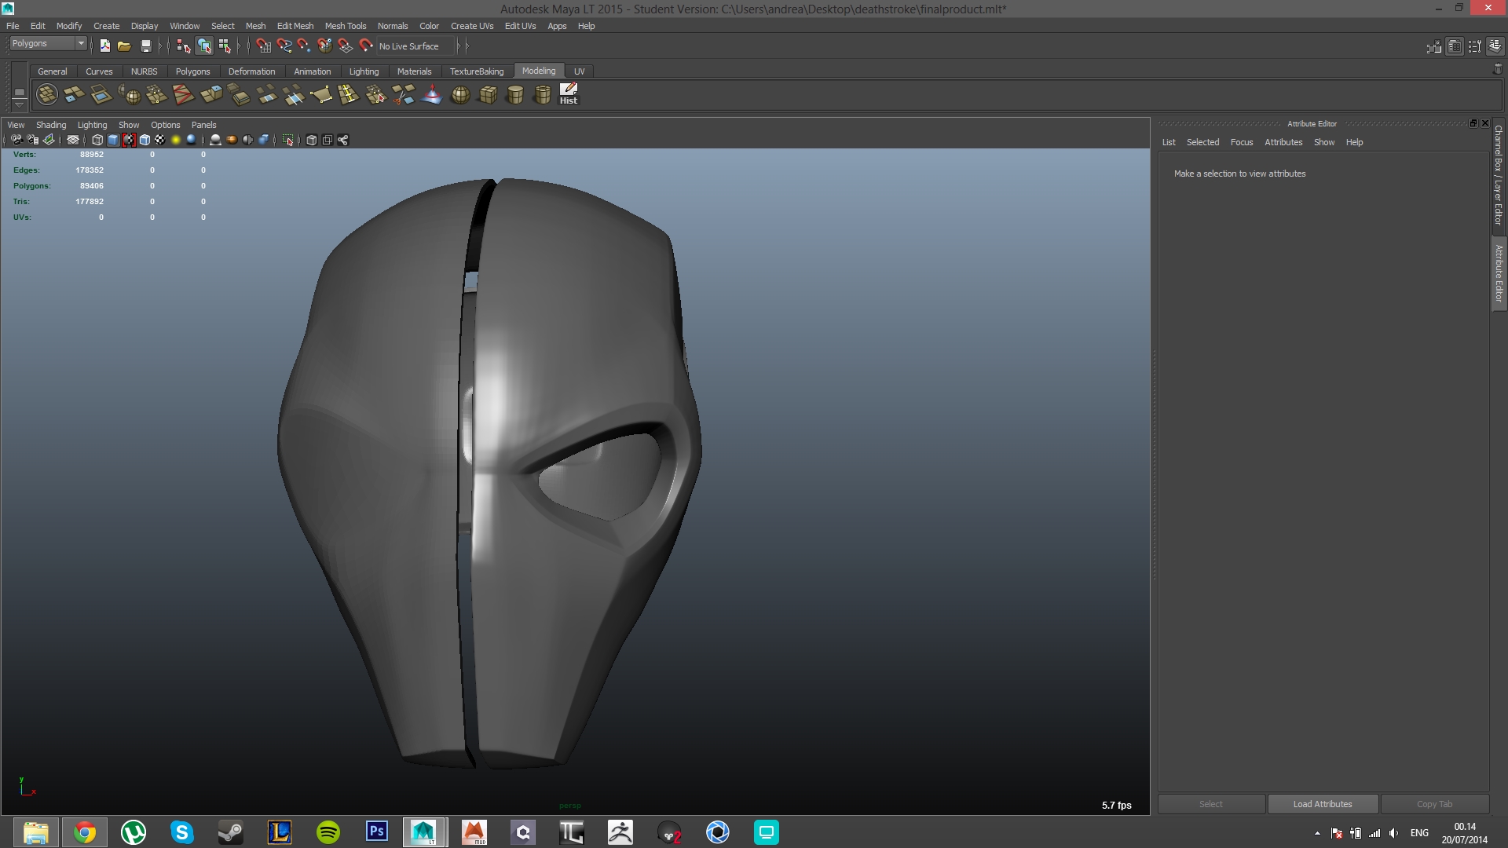Expand collapsed section after selection mode icons
The image size is (1508, 848).
pos(240,46)
